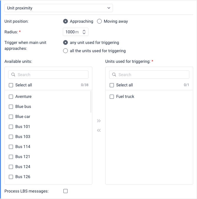197x199 pixels.
Task: Enable Process LBS messages
Action: click(65, 191)
